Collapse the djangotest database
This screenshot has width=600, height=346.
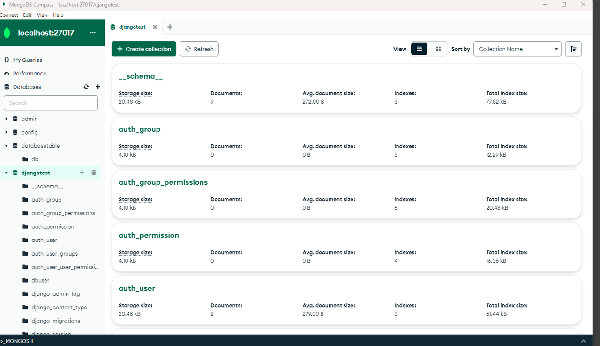[7, 173]
